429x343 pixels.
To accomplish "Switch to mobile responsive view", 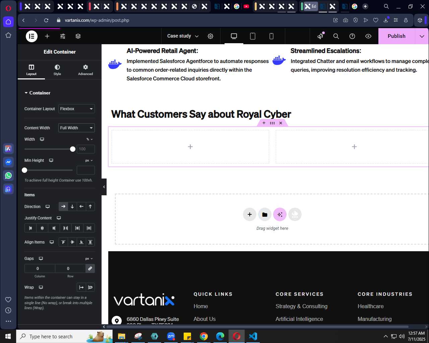I will (x=271, y=36).
